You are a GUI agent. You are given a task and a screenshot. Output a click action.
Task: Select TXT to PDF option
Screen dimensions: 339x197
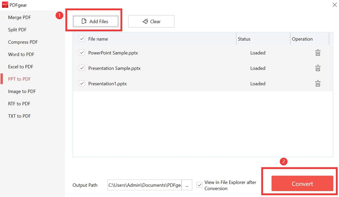19,116
